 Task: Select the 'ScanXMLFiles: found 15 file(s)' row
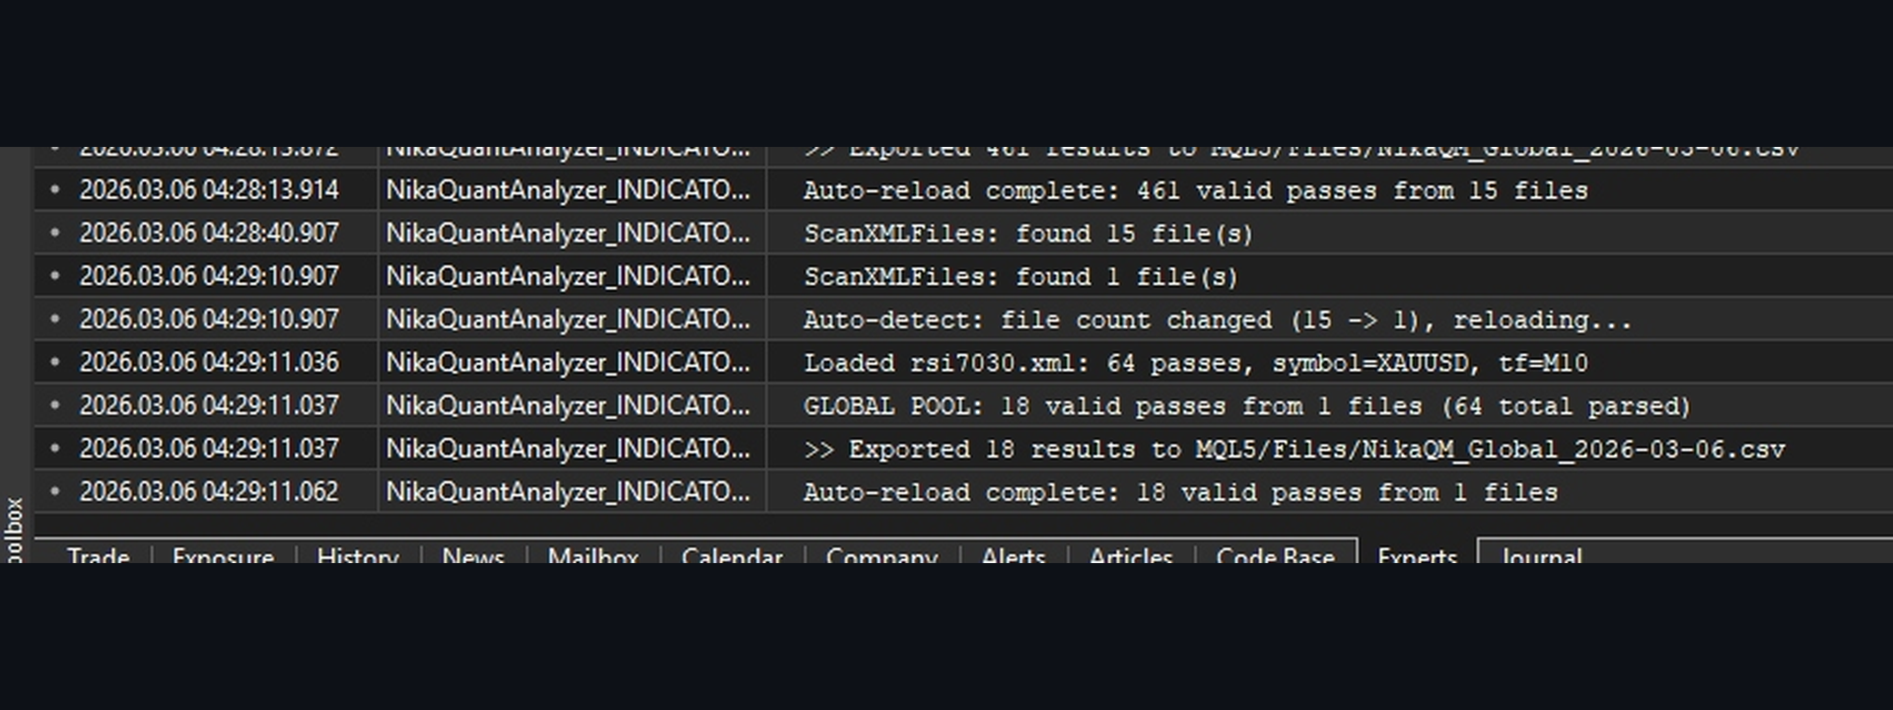(1027, 234)
